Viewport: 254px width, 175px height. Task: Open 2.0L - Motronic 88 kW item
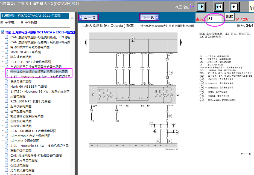coord(40,146)
